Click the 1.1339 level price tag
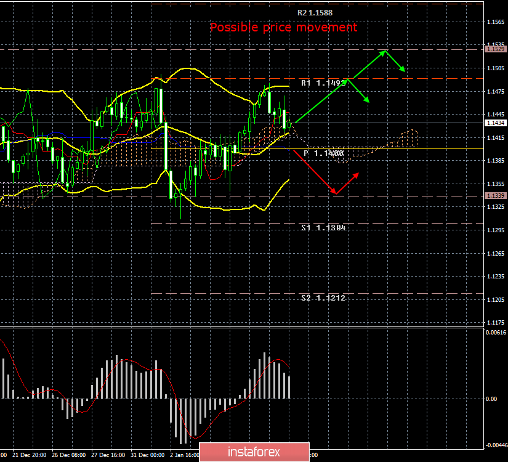Screen dimensions: 508x462 pos(495,195)
